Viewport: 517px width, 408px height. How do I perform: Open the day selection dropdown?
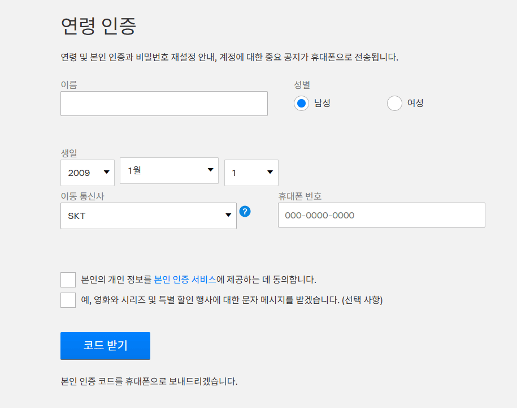(251, 172)
